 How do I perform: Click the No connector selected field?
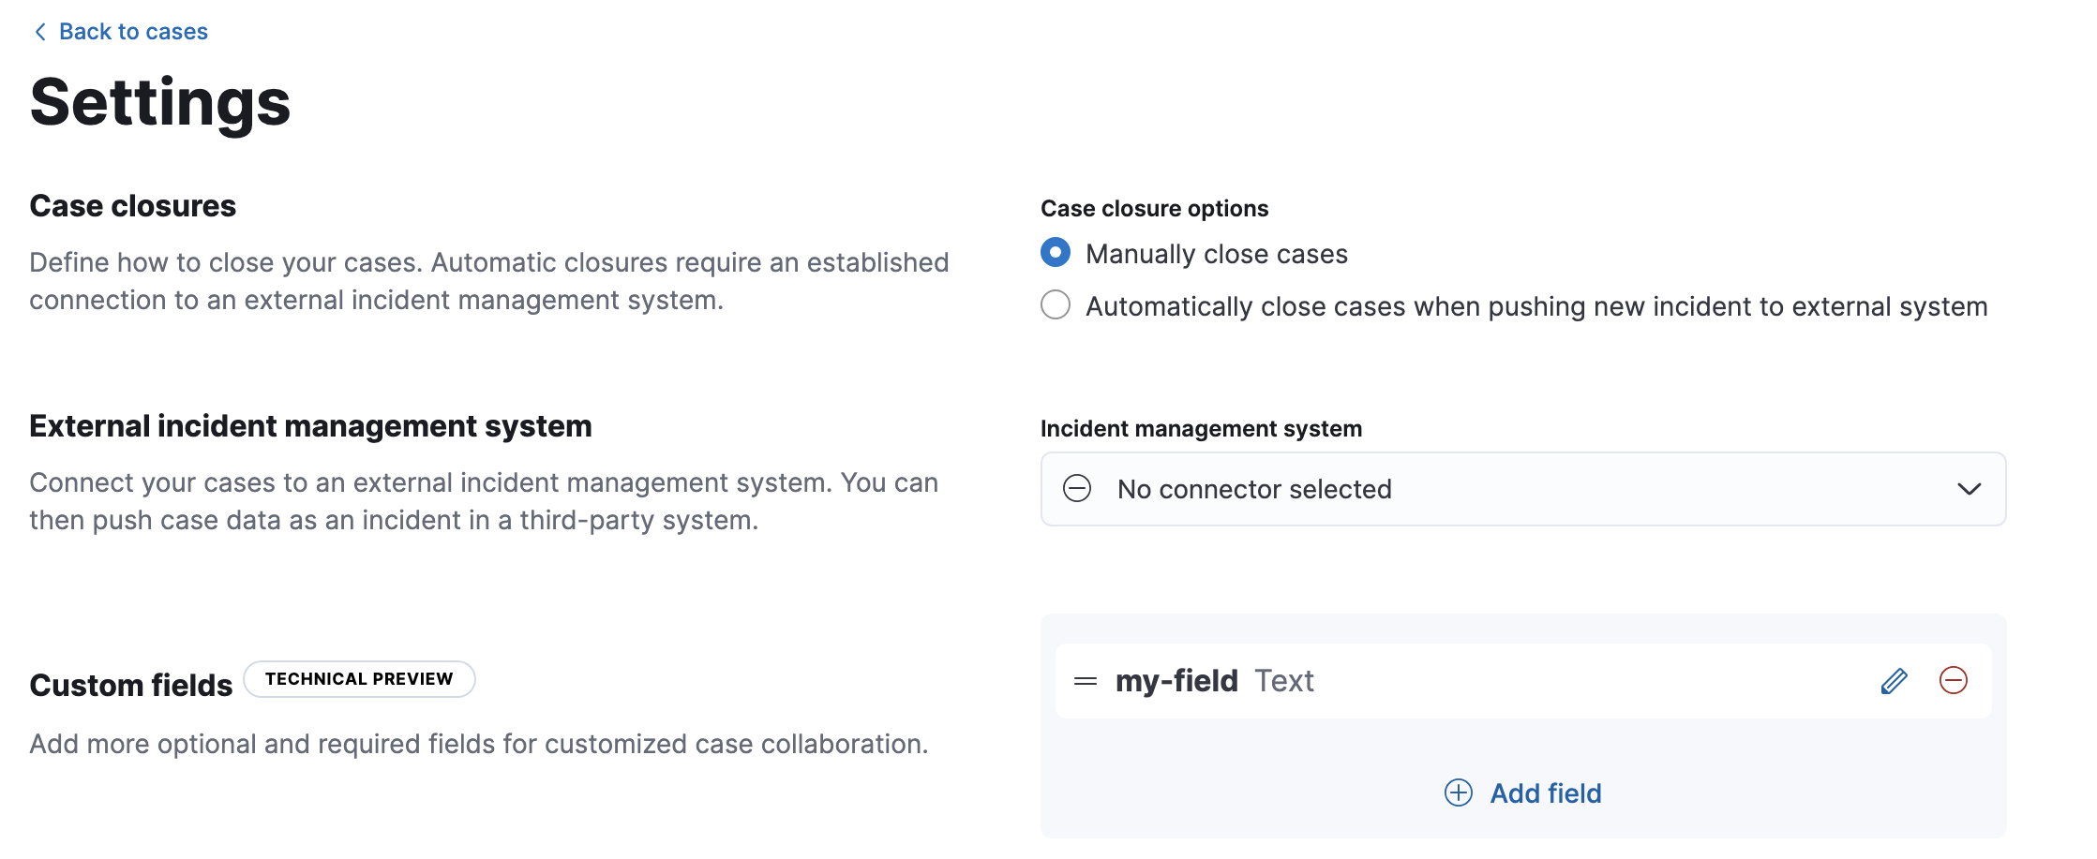click(1254, 488)
